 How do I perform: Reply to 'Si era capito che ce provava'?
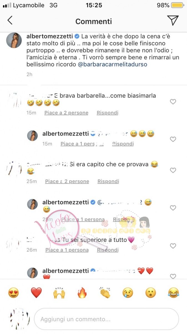click(108, 181)
